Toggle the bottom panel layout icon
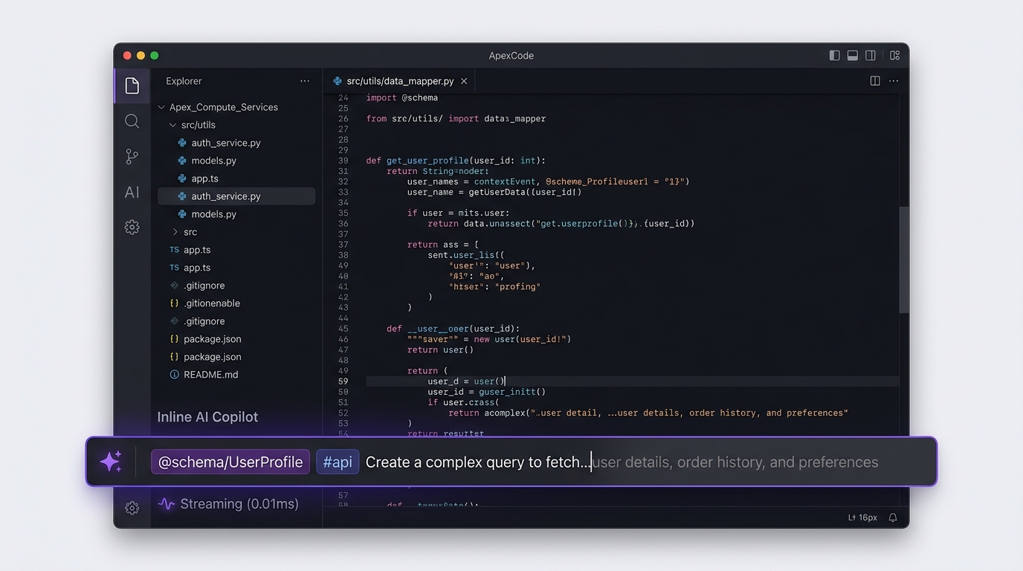This screenshot has width=1023, height=571. tap(853, 55)
